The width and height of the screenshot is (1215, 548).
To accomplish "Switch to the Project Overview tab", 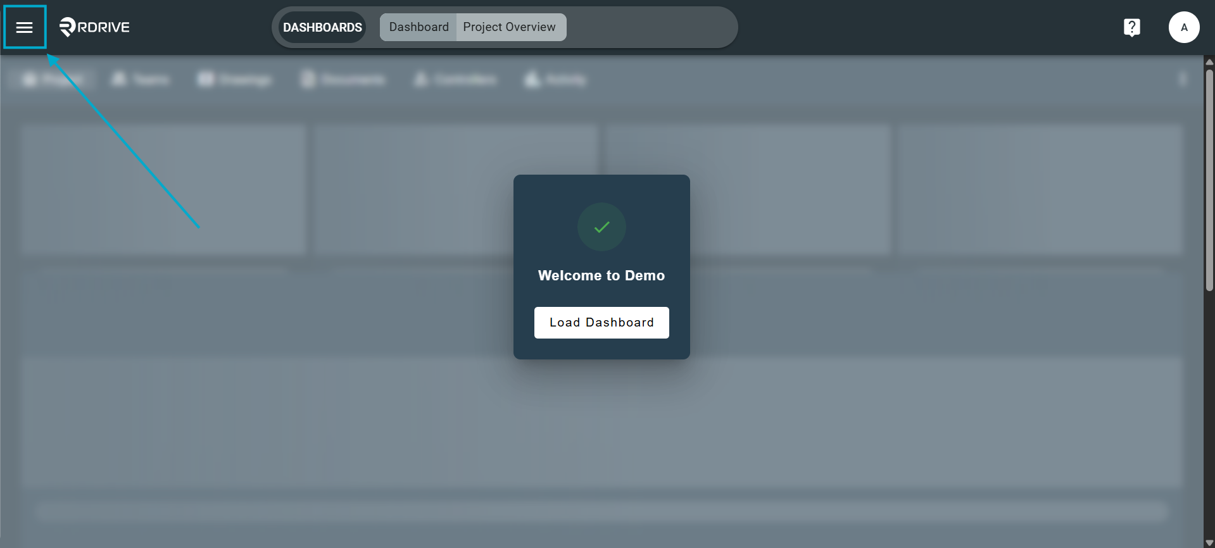I will 510,27.
